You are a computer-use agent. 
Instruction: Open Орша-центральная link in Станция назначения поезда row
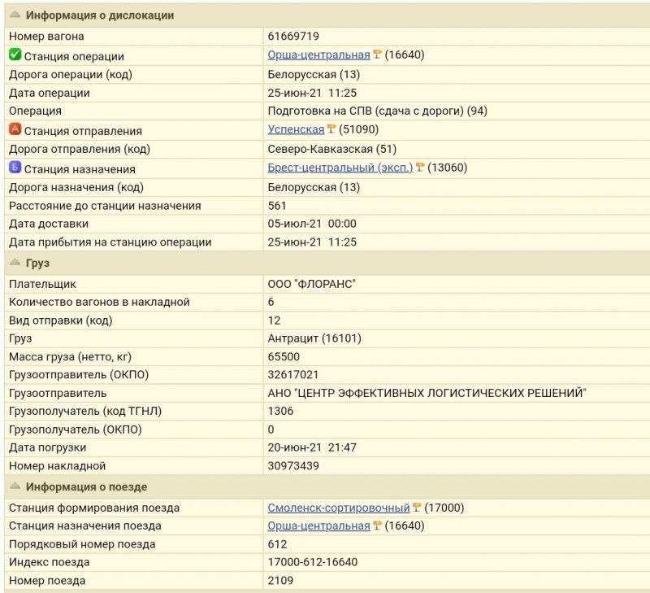(x=318, y=525)
